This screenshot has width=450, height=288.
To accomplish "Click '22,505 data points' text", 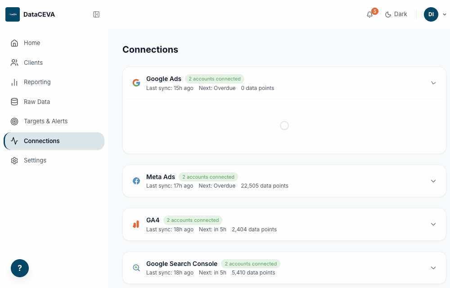I will click(x=265, y=186).
